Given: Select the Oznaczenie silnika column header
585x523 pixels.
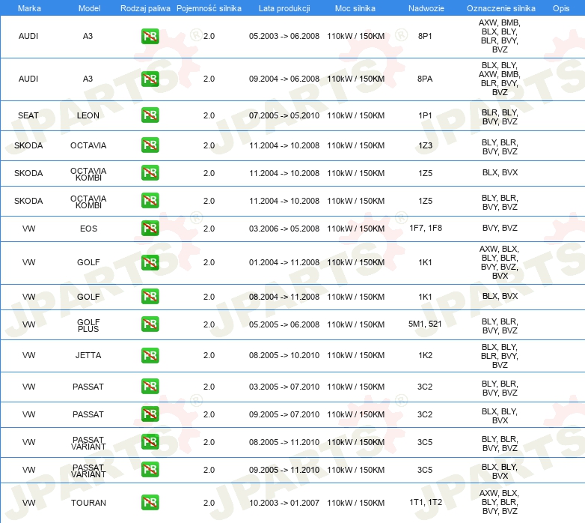Looking at the screenshot, I should click(500, 7).
